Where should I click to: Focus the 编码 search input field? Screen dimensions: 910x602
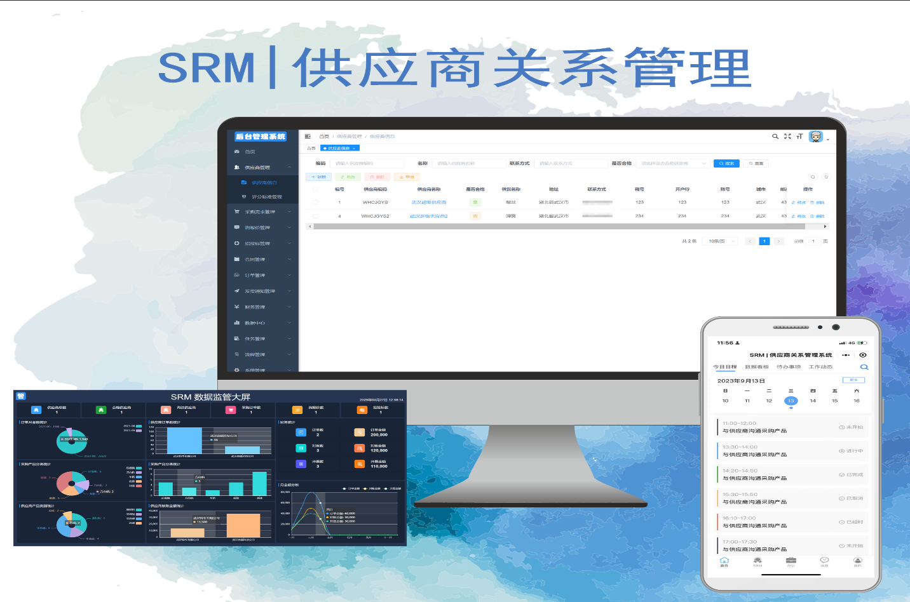pyautogui.click(x=368, y=164)
